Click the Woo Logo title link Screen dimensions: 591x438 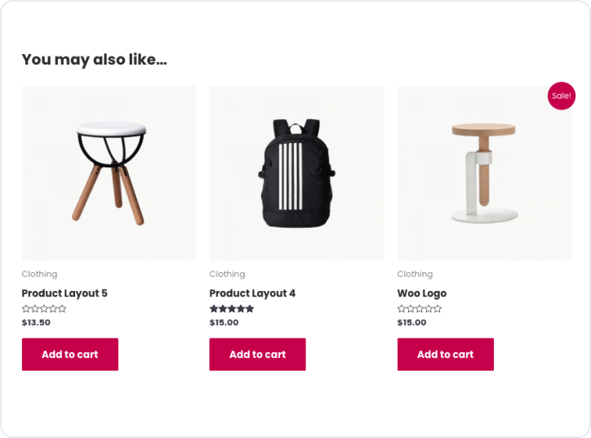(422, 293)
